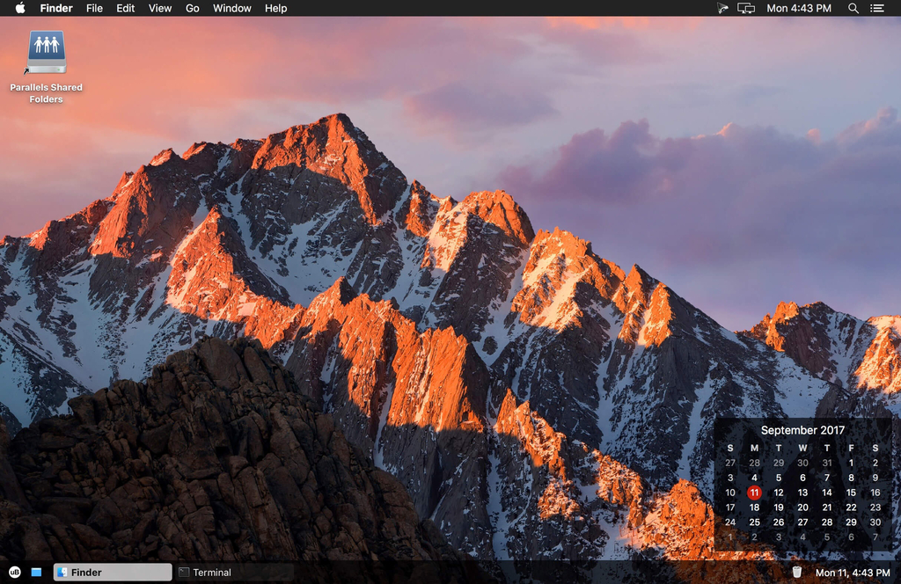This screenshot has height=584, width=901.
Task: Select September 25 in the calendar
Action: 754,522
